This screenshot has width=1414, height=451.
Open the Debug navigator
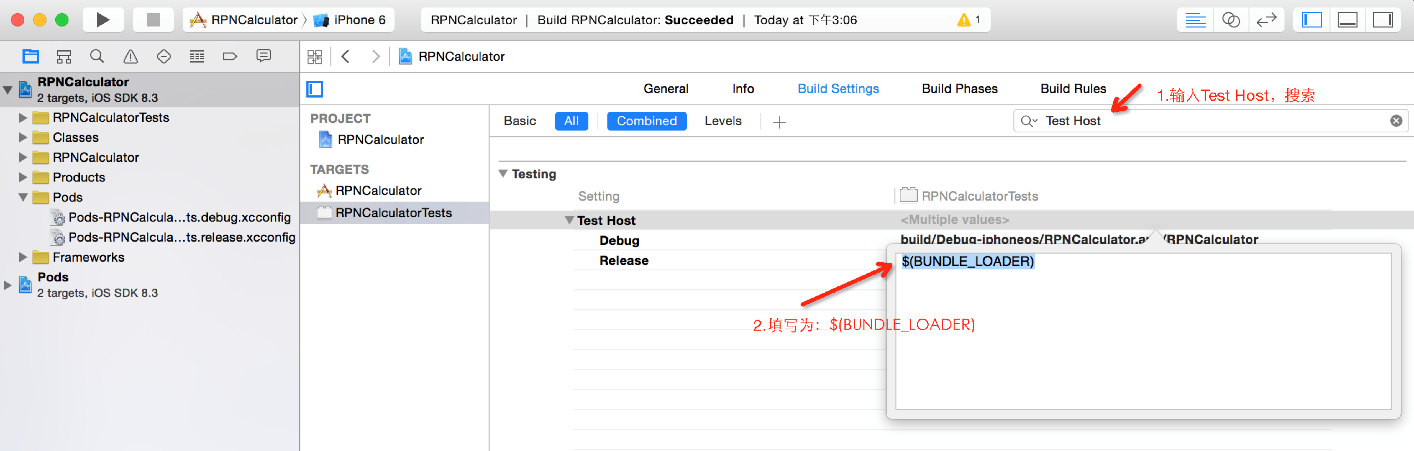197,56
